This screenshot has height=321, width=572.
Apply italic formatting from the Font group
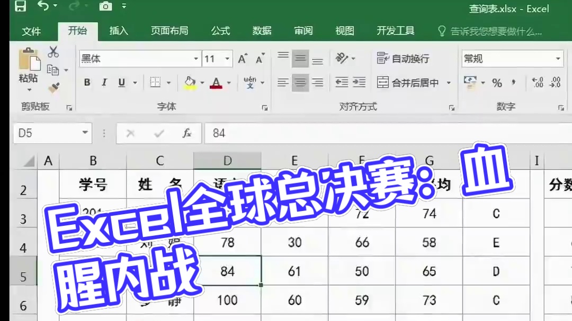(104, 82)
